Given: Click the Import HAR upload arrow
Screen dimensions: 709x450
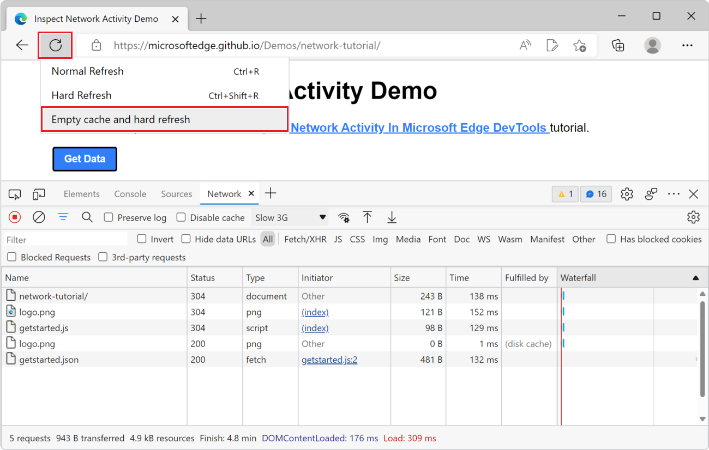Looking at the screenshot, I should pyautogui.click(x=368, y=217).
